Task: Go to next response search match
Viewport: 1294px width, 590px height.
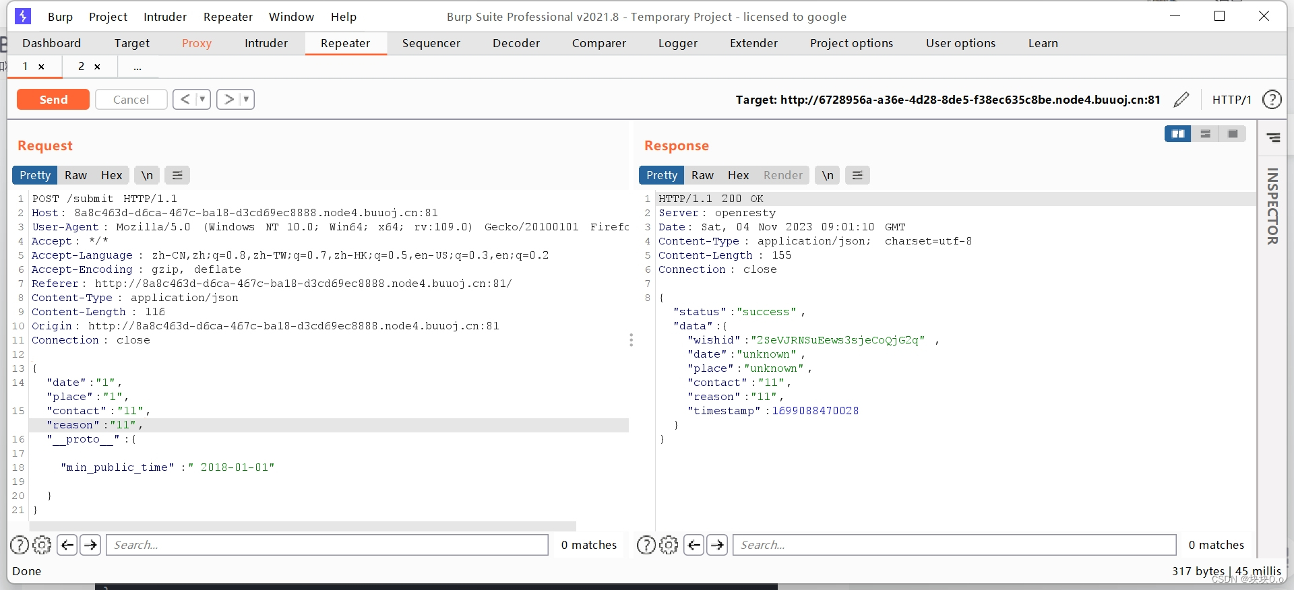Action: [x=717, y=545]
